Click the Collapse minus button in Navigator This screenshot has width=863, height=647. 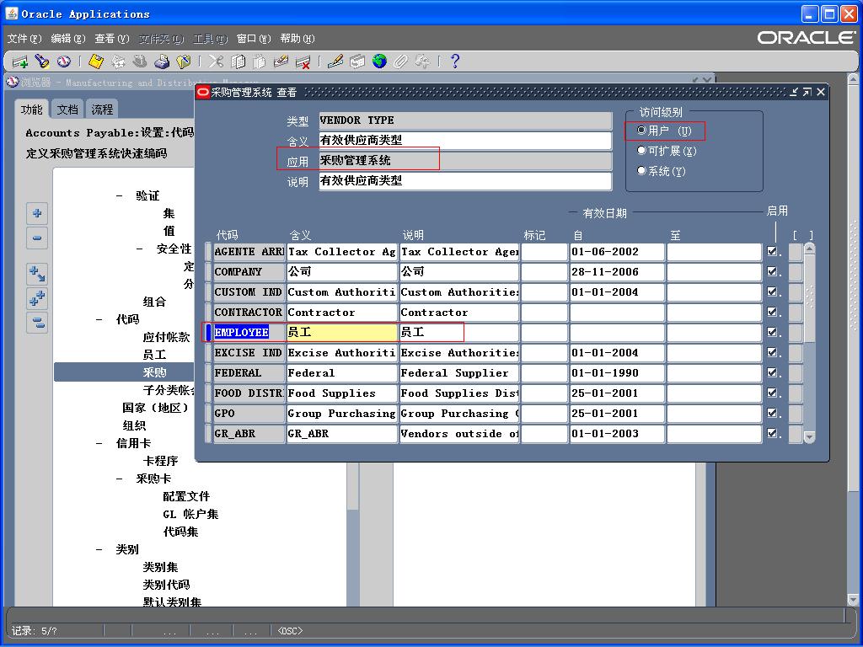pos(37,238)
